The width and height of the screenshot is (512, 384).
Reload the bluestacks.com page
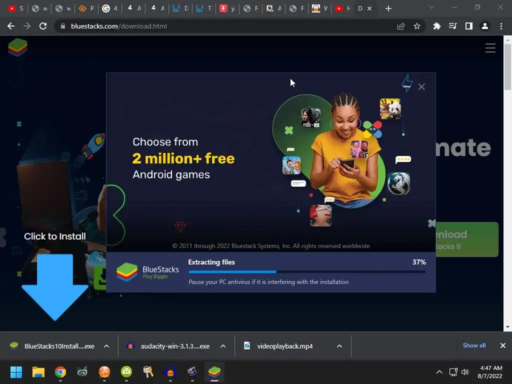pyautogui.click(x=43, y=26)
